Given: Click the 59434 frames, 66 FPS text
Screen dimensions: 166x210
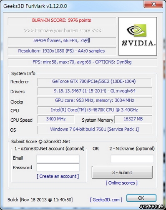Looking at the screenshot, I should click(x=62, y=40).
